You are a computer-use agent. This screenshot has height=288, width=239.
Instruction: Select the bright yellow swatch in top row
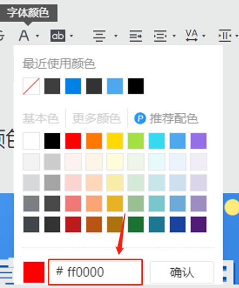click(115, 141)
